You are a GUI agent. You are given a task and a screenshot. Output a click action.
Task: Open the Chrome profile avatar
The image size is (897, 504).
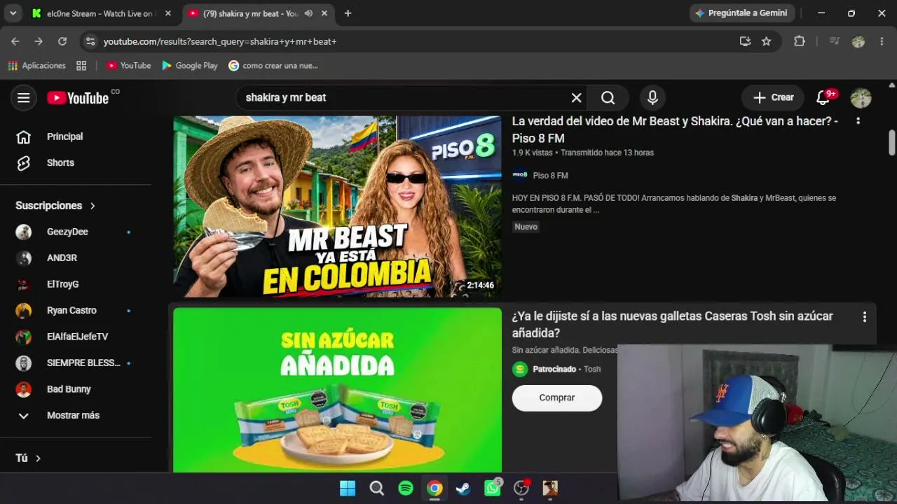(858, 41)
